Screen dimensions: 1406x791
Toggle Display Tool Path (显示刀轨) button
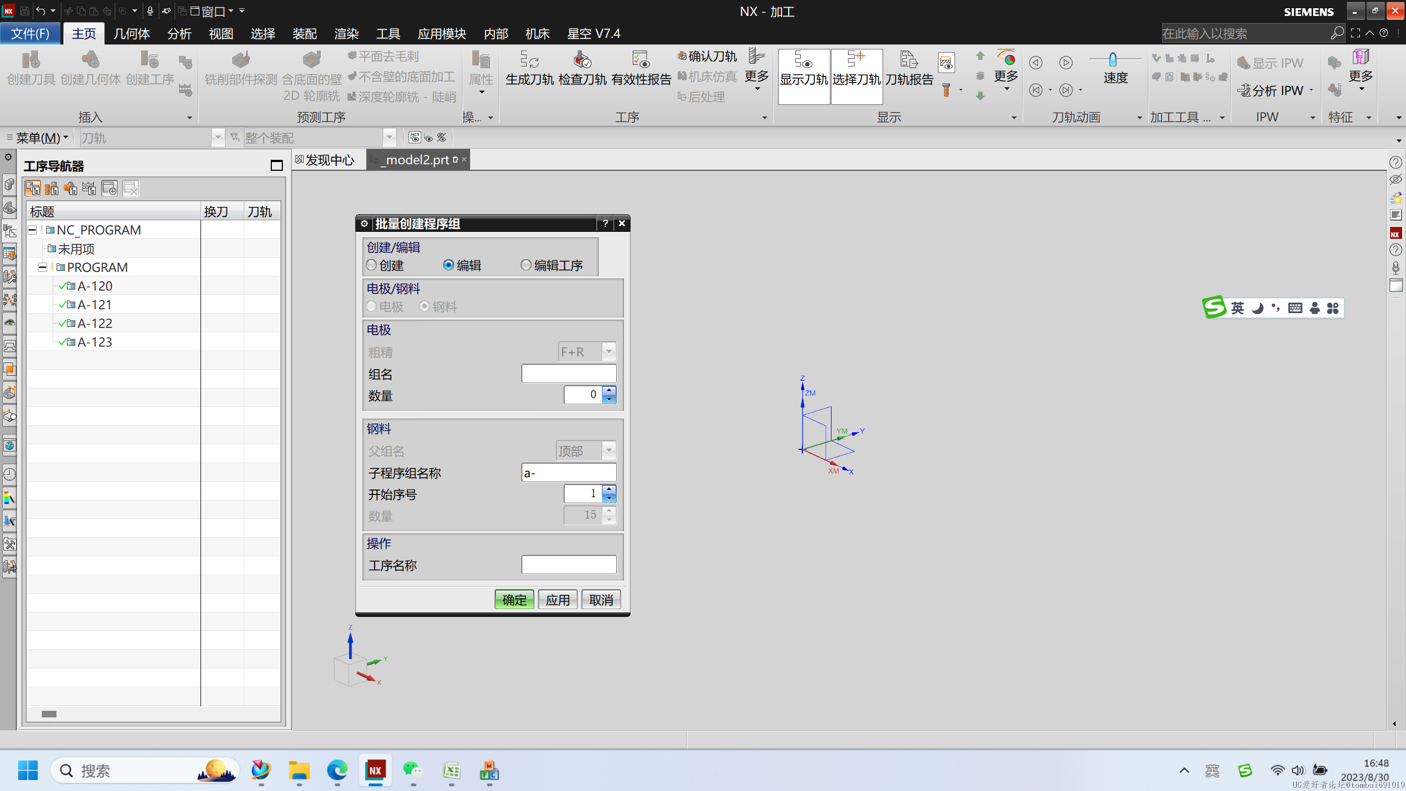point(804,76)
